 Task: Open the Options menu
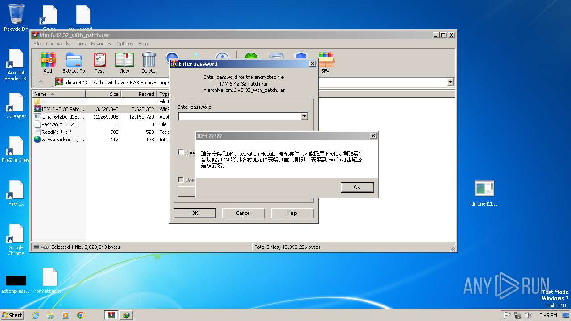125,44
